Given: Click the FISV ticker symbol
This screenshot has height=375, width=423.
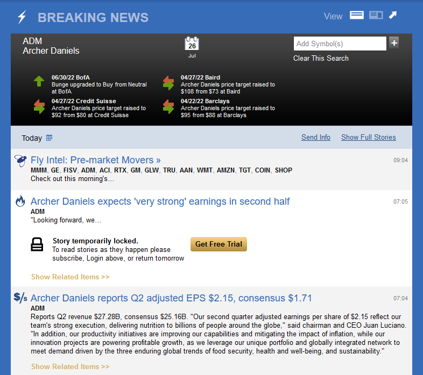Looking at the screenshot, I should click(x=70, y=170).
